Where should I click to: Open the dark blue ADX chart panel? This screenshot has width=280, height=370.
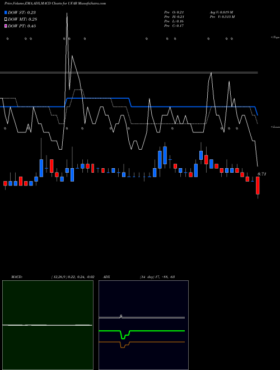(x=143, y=325)
